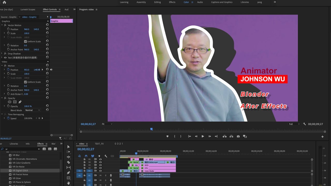Collapse Time Remapping section
Screen dimensions: 331x186
(x=2, y=114)
